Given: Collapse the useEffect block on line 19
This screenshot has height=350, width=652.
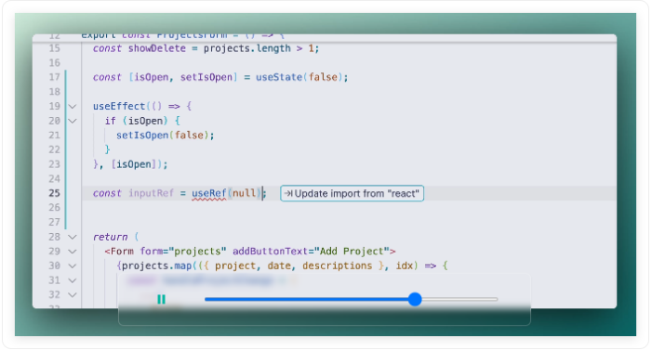Looking at the screenshot, I should pos(73,106).
